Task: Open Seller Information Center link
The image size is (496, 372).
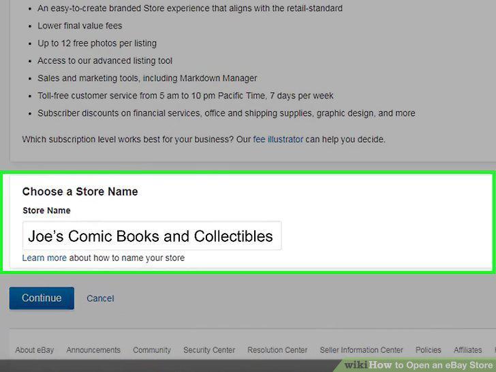Action: pyautogui.click(x=361, y=350)
